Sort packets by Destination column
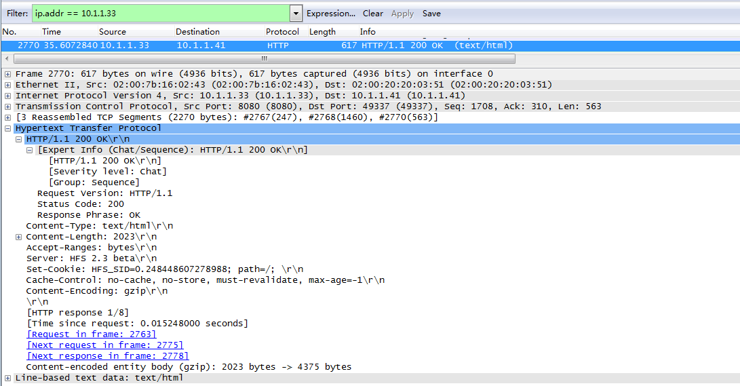The width and height of the screenshot is (740, 386). click(197, 32)
